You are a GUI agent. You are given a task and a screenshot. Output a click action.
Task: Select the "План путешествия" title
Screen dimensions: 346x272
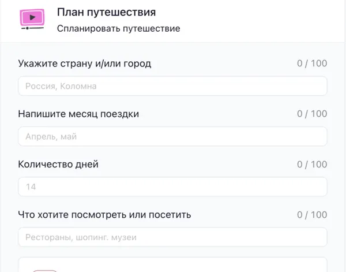pos(106,12)
